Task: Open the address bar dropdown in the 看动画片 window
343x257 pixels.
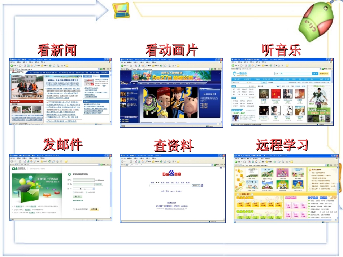Action: tap(209, 69)
